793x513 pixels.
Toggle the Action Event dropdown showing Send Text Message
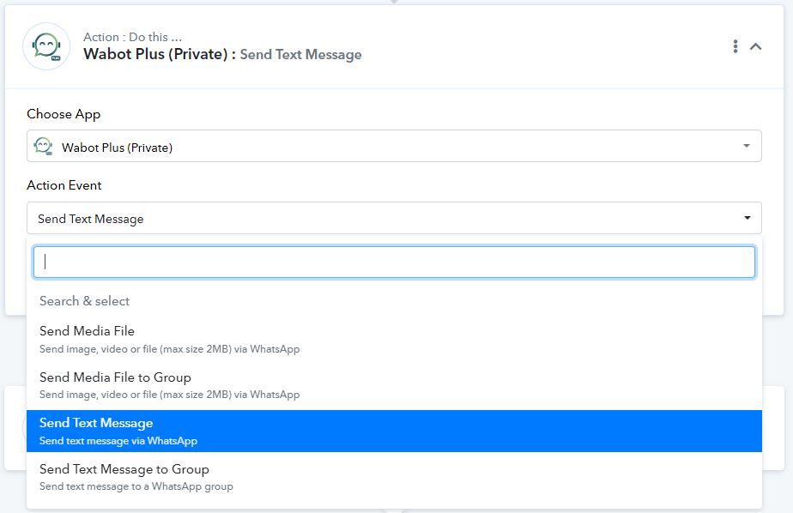click(394, 218)
